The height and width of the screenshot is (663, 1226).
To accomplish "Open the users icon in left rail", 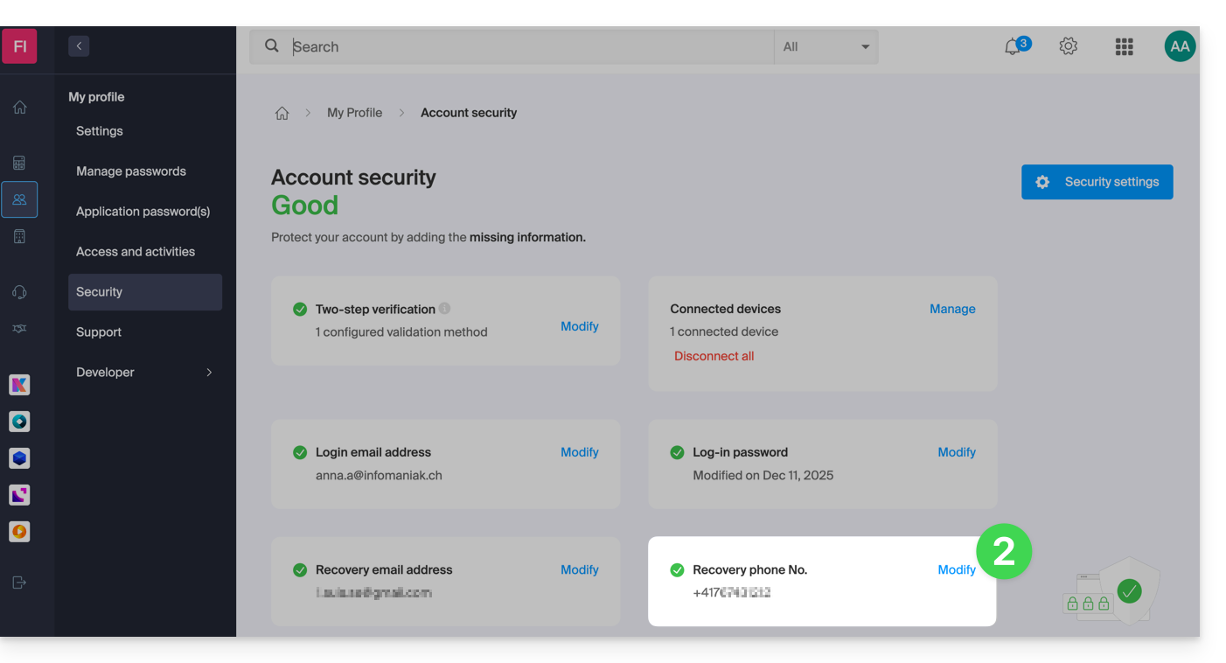I will [19, 199].
